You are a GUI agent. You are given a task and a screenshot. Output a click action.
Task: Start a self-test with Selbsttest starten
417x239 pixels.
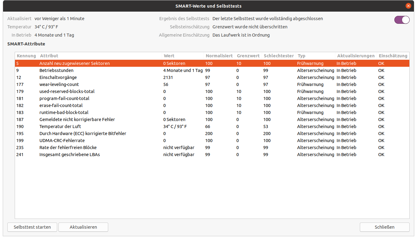tap(32, 227)
